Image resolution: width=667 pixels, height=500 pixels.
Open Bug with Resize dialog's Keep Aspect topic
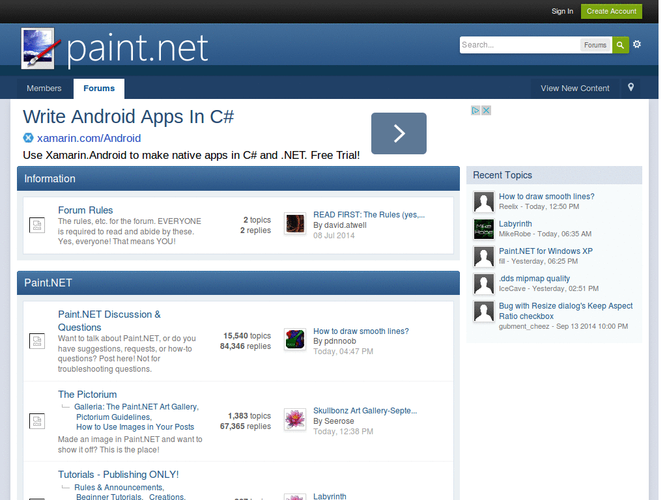(566, 311)
